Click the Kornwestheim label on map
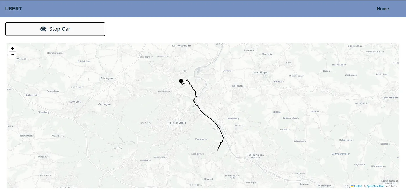 (182, 45)
